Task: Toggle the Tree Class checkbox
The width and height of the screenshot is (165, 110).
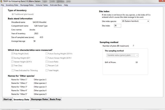Action: [13, 66]
